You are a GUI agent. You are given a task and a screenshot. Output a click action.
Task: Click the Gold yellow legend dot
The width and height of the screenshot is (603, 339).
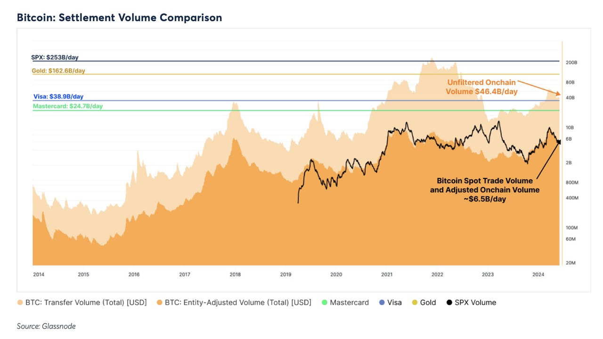coord(415,303)
